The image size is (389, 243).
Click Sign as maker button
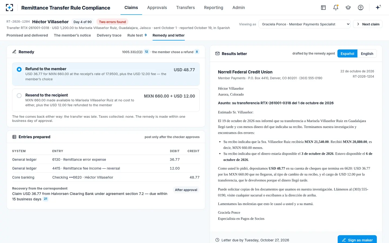[x=357, y=240]
